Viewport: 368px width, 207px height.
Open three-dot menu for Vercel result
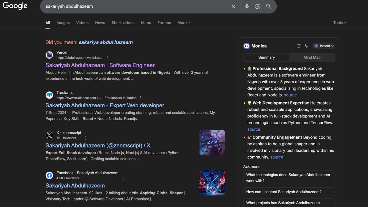click(x=107, y=58)
